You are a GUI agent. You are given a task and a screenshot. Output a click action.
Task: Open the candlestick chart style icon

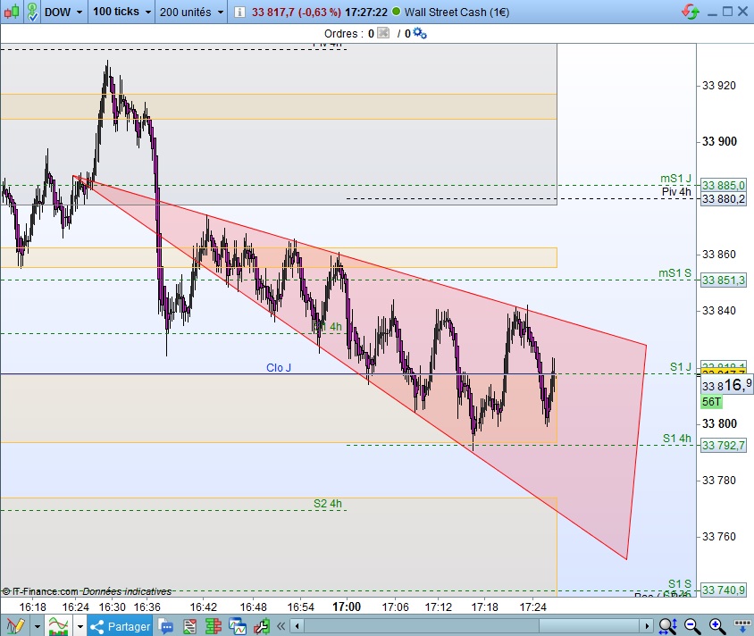[x=12, y=12]
